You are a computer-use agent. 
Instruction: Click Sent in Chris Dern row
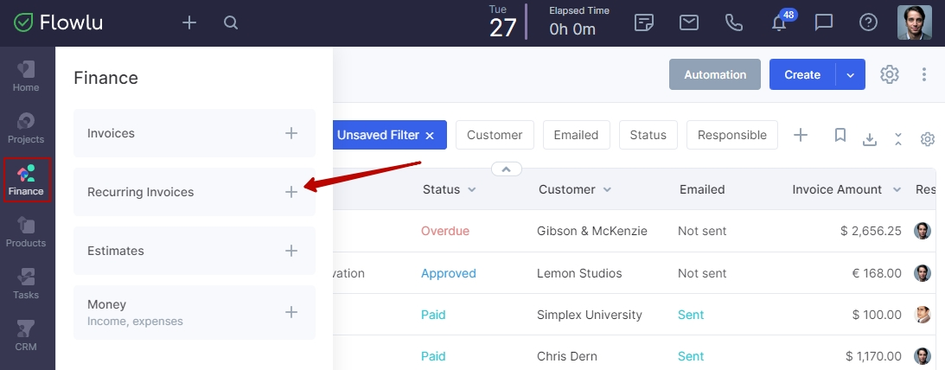point(691,356)
